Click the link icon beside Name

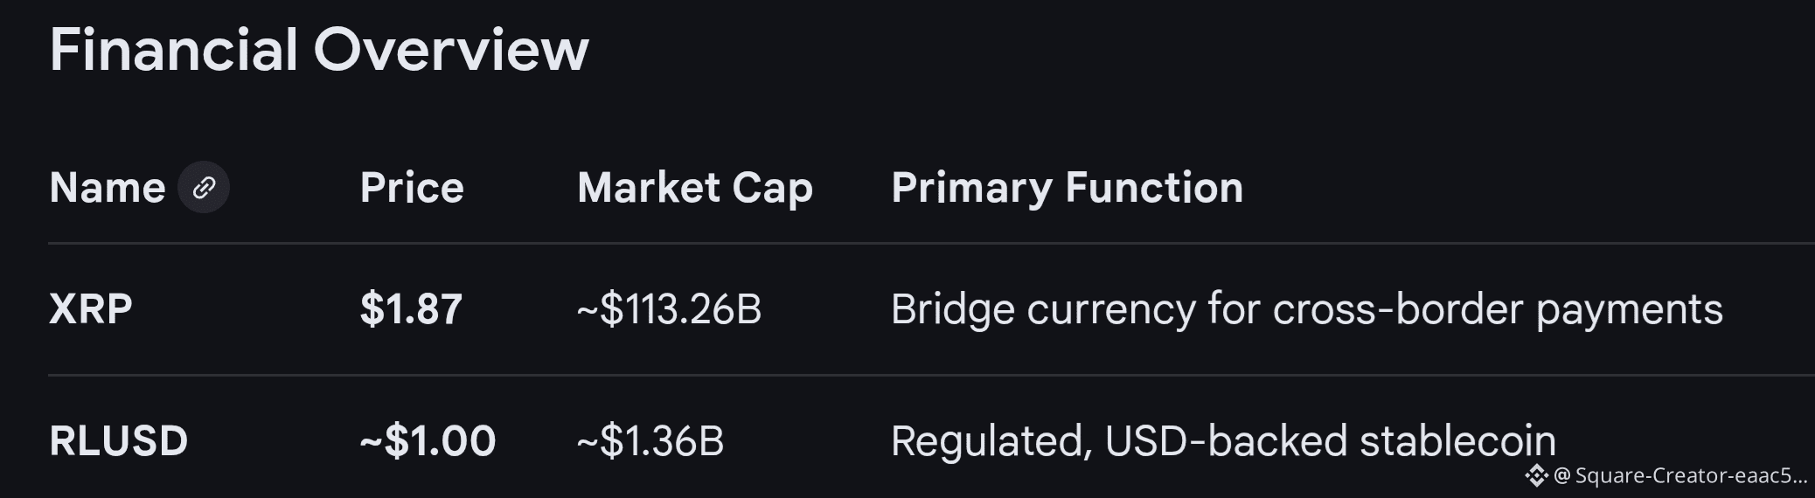(204, 187)
